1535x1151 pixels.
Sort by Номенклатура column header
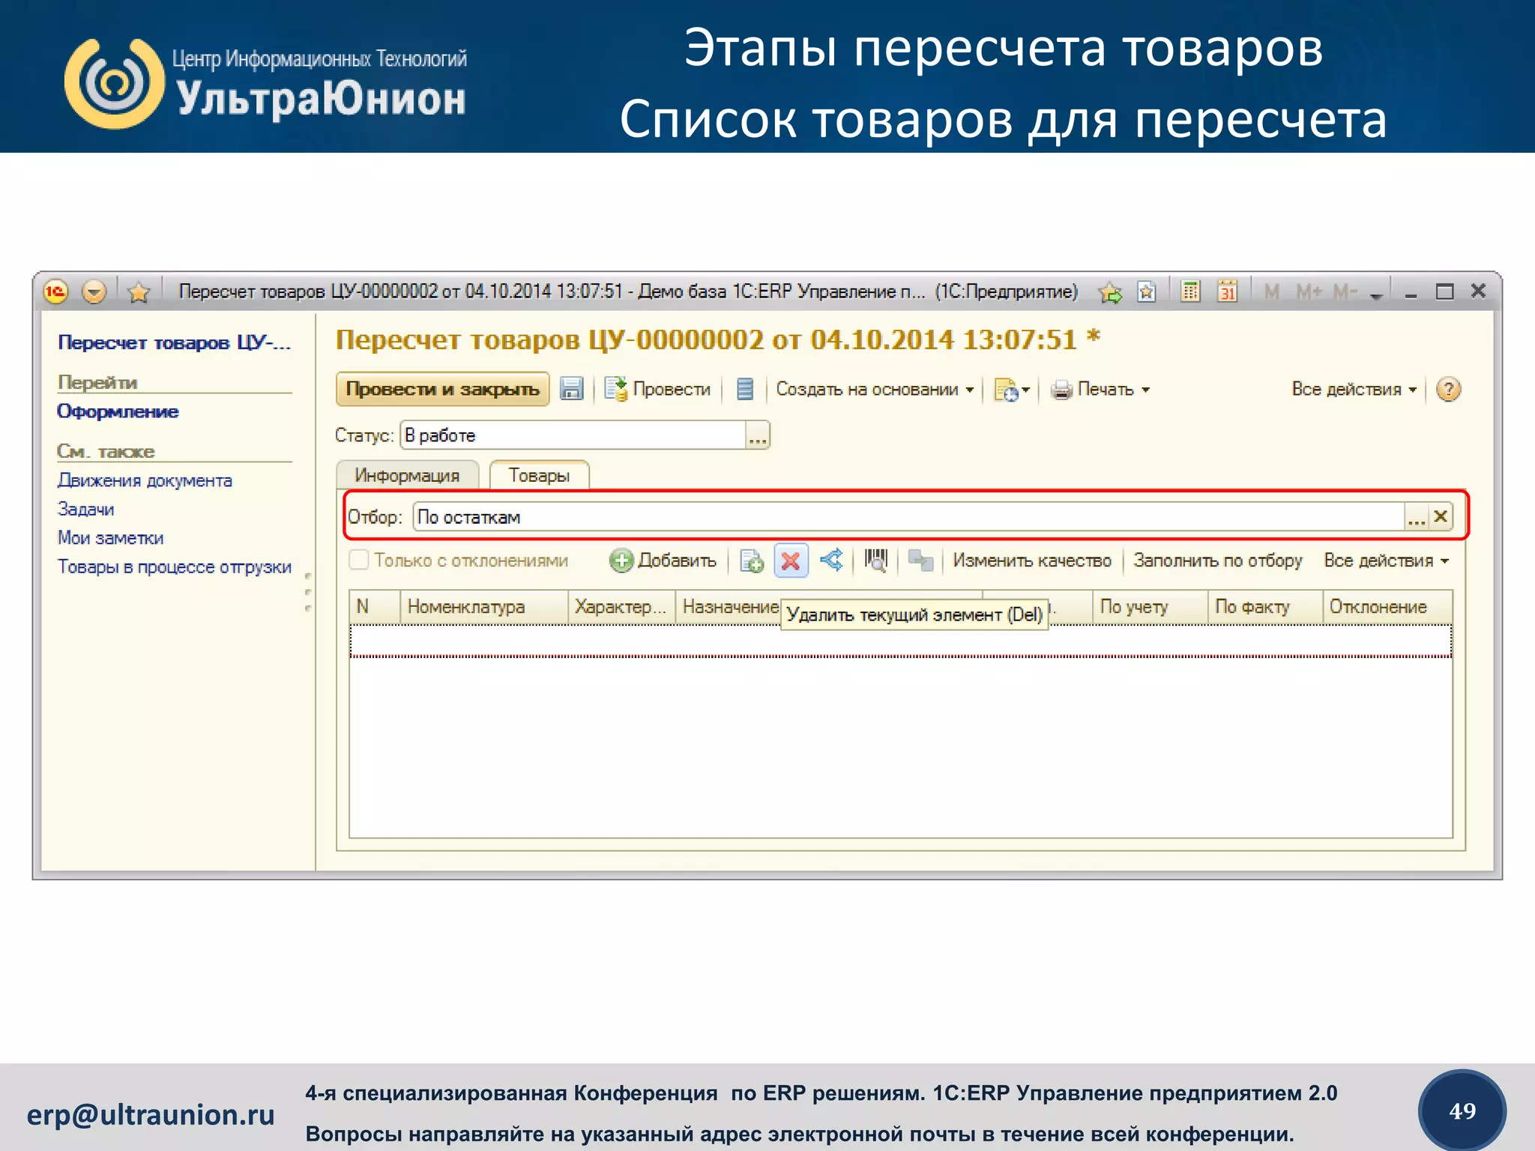point(485,607)
